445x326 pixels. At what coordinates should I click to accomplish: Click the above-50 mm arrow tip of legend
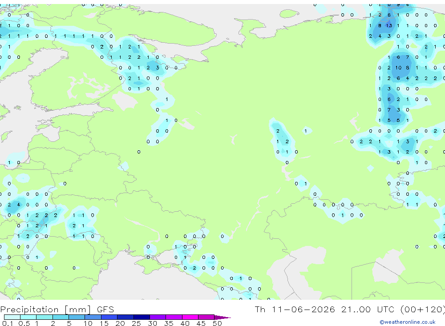tap(222, 317)
